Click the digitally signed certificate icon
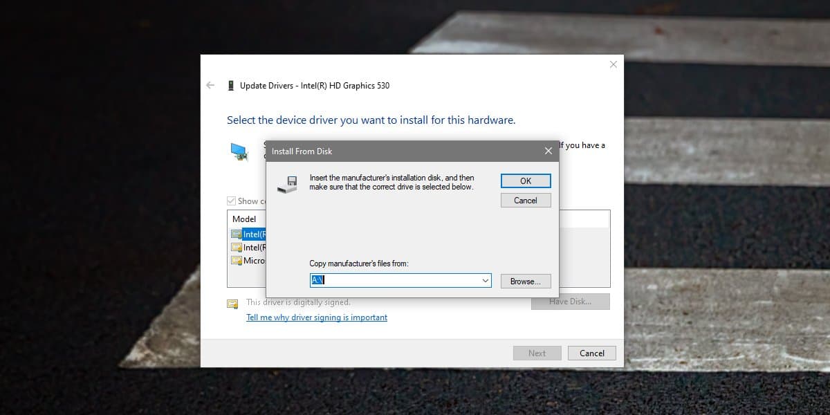Viewport: 830px width, 415px height. tap(232, 304)
